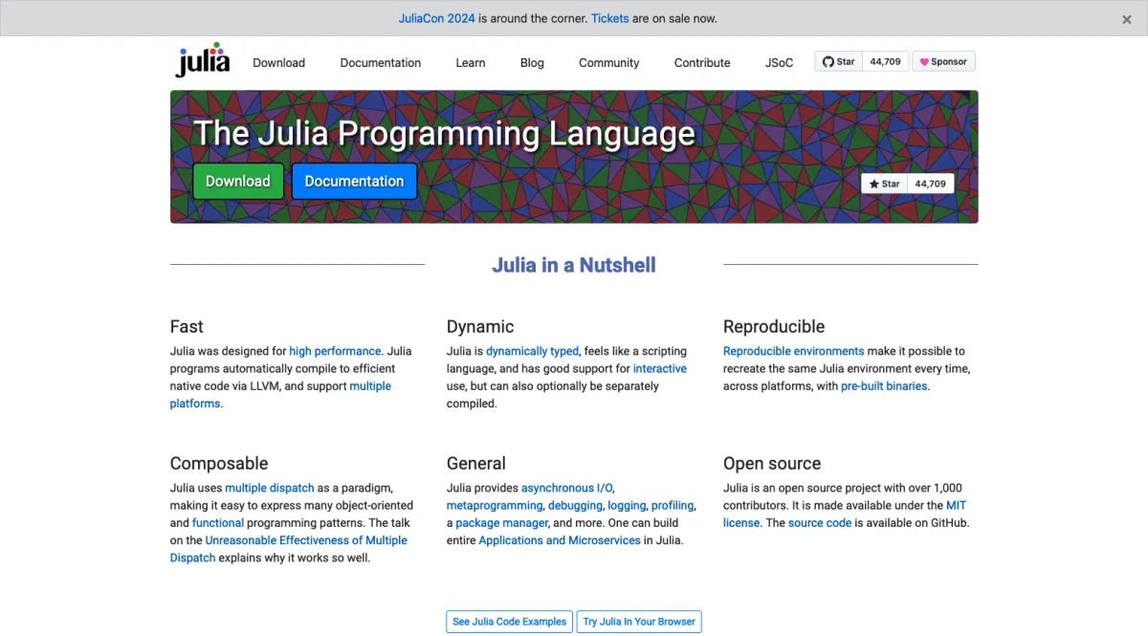This screenshot has width=1148, height=636.
Task: Click the heart Sponsor button
Action: coord(943,61)
